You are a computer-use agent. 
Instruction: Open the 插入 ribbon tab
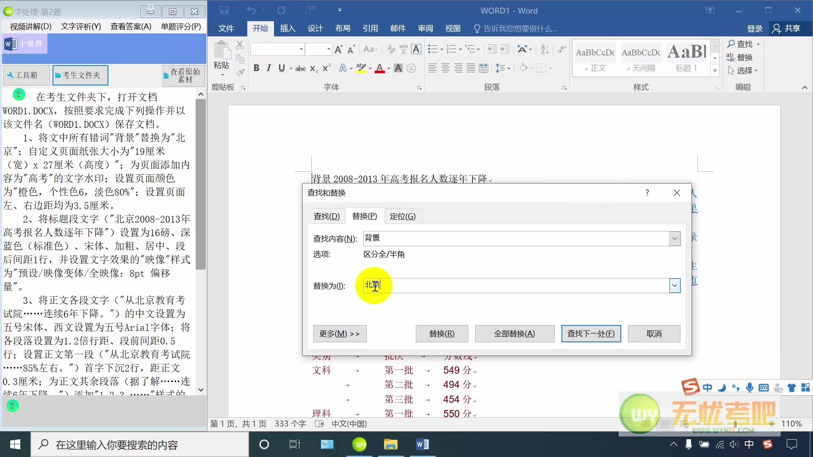pos(288,28)
